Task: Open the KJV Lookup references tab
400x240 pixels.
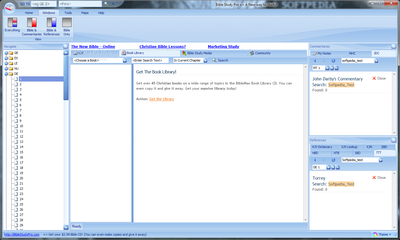Action: click(x=352, y=147)
